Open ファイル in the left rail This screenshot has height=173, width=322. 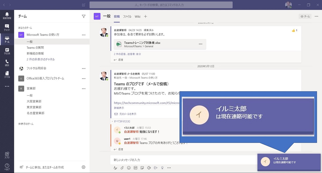(7, 75)
